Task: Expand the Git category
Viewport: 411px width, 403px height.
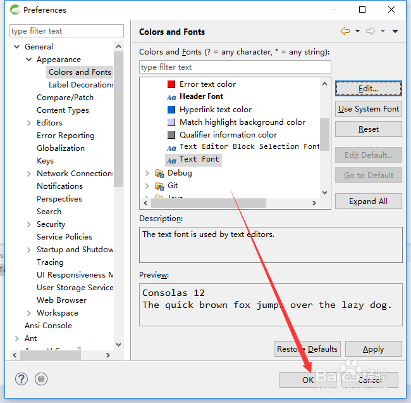Action: point(147,186)
